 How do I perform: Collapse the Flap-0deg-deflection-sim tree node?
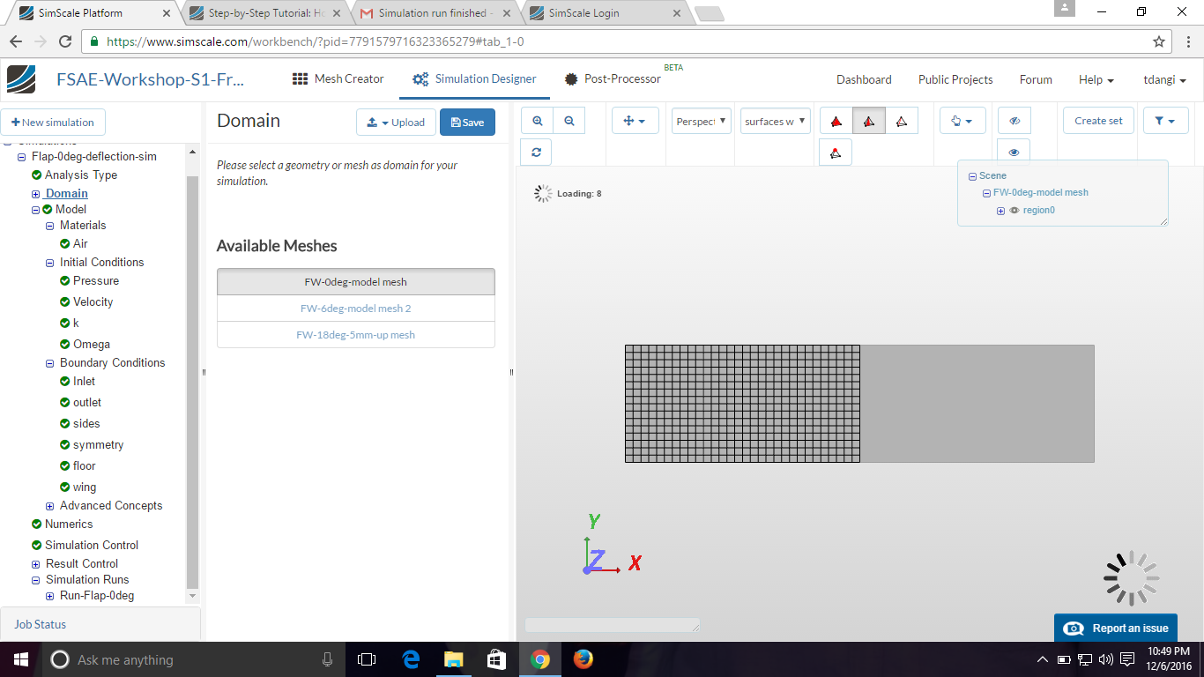(x=22, y=157)
